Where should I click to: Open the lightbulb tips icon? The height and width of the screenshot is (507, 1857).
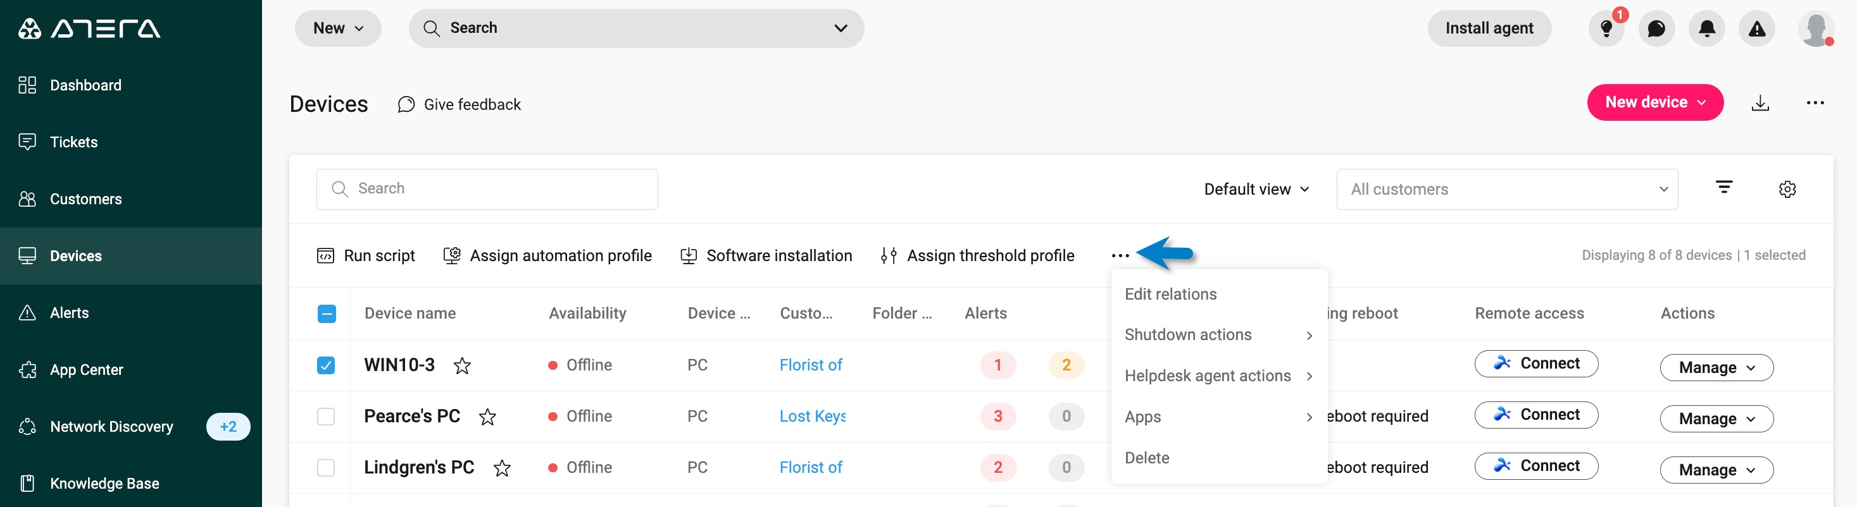pyautogui.click(x=1606, y=28)
